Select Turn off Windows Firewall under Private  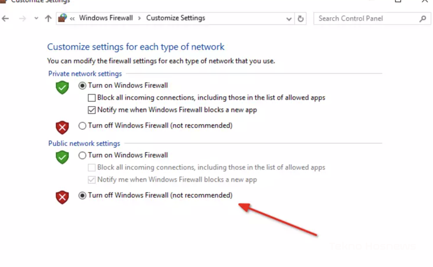point(82,126)
